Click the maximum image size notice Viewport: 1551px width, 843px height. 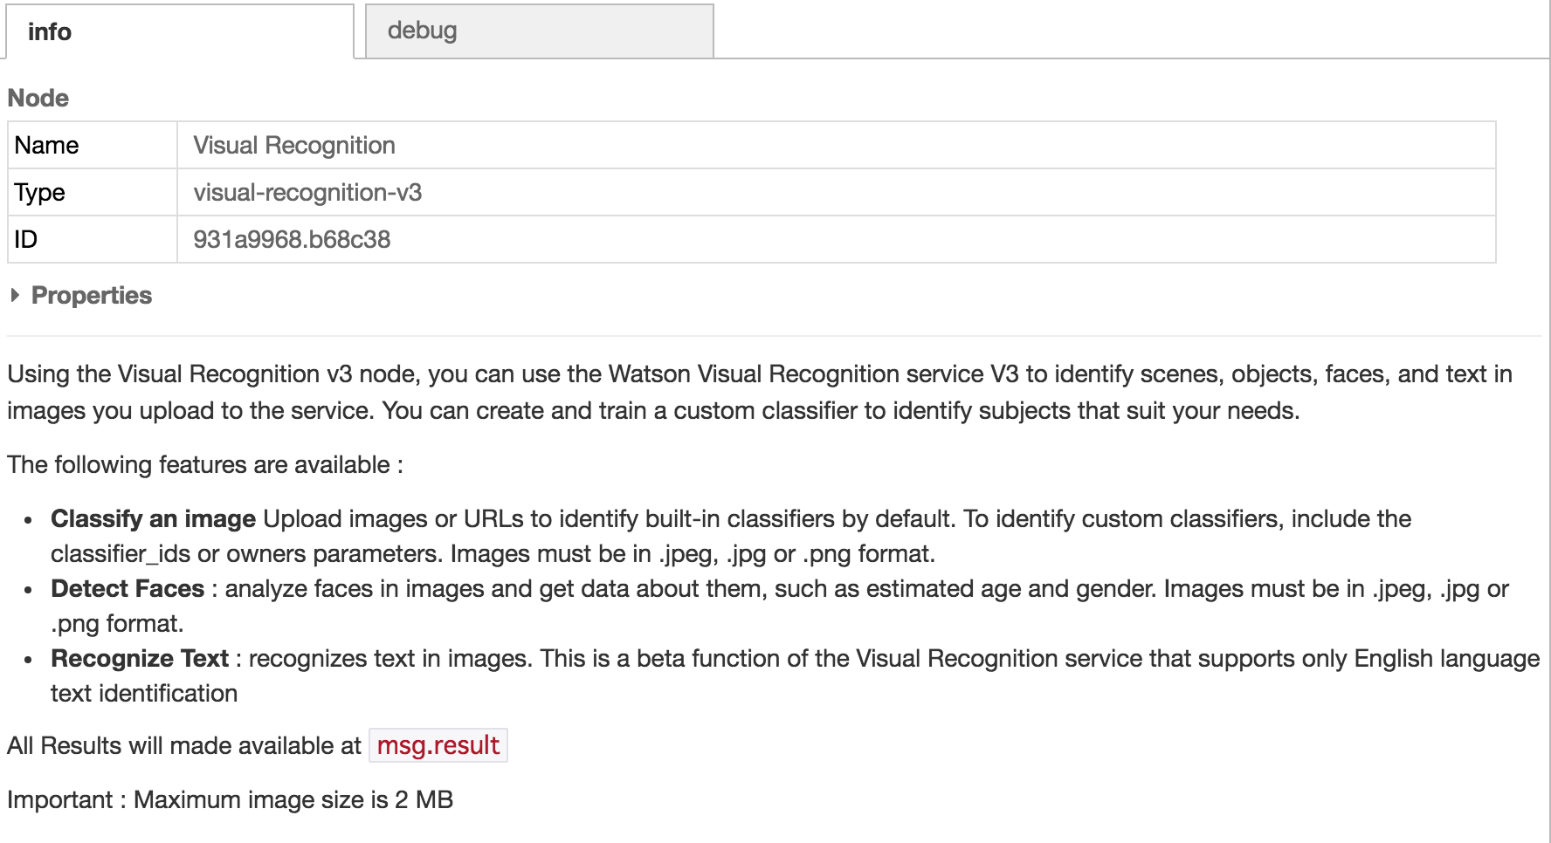tap(230, 798)
